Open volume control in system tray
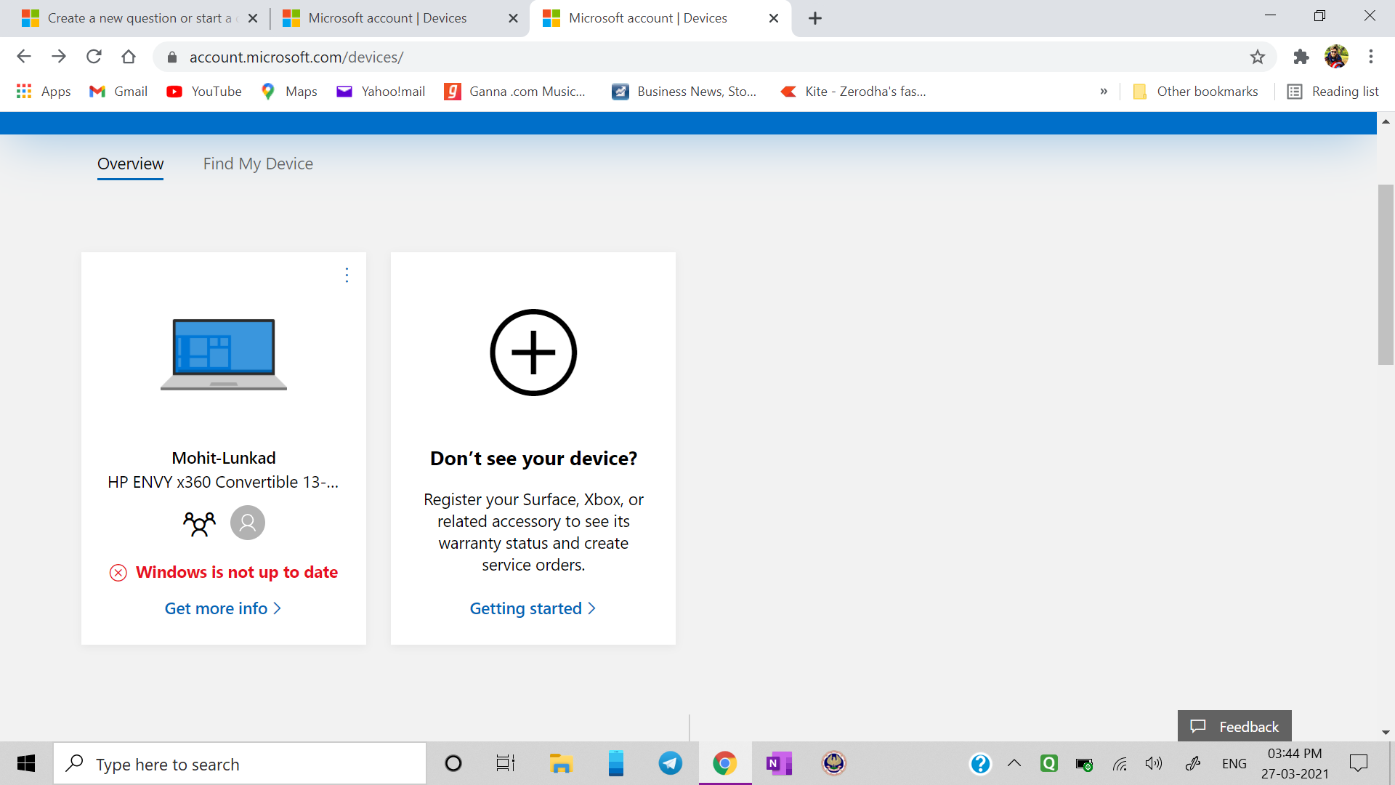 (1154, 763)
